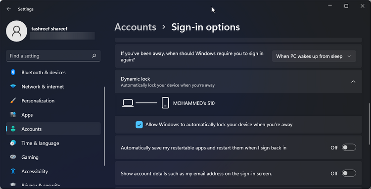Uncheck automatically lock device checkbox

pyautogui.click(x=139, y=125)
